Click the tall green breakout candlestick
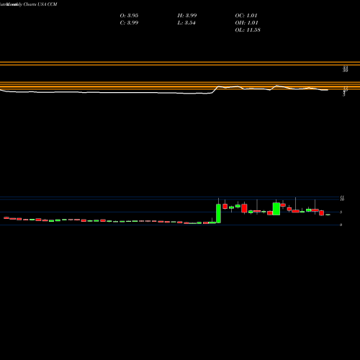Image resolution: width=360 pixels, height=360 pixels. (x=218, y=213)
